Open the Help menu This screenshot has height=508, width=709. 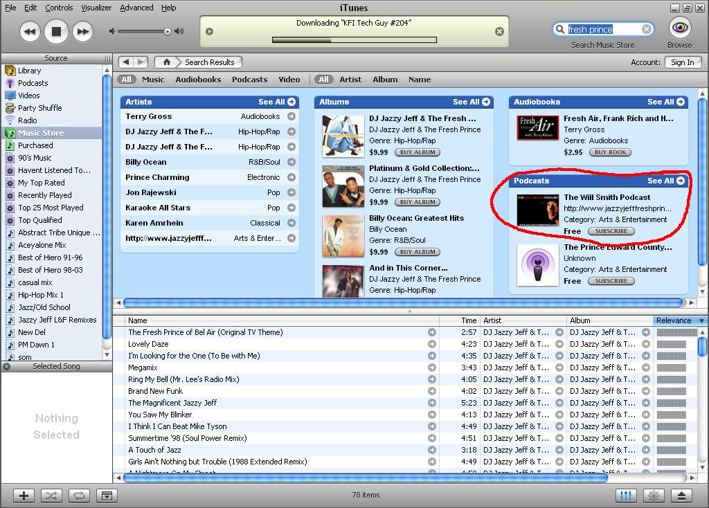point(169,8)
